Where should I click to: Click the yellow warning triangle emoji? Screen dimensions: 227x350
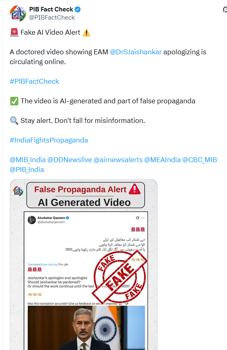click(87, 33)
